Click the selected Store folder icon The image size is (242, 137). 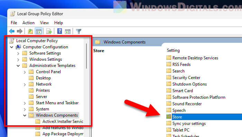click(169, 117)
